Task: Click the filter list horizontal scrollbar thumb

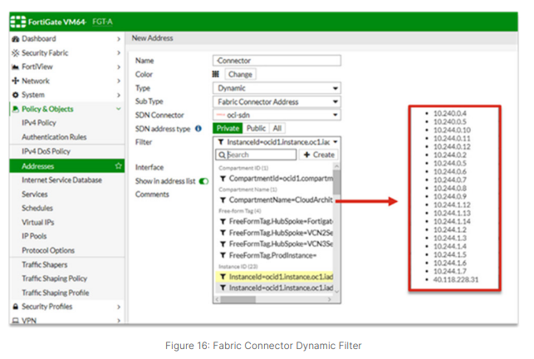Action: click(x=238, y=299)
